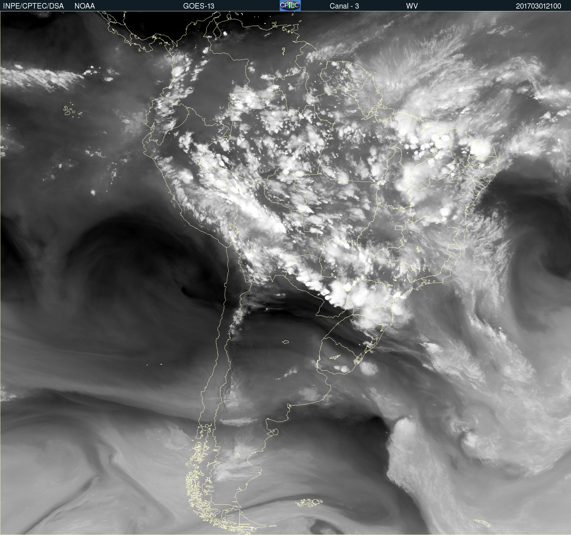Screen dimensions: 571x535
Task: Click the WV label in the header
Action: click(412, 6)
